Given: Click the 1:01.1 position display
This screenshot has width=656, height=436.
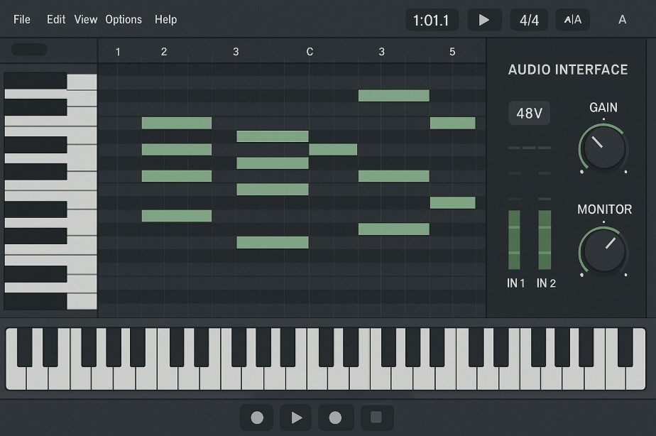Looking at the screenshot, I should (432, 20).
